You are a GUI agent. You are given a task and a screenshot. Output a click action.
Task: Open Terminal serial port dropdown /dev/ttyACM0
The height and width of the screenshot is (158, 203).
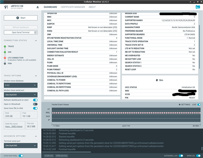click(x=20, y=145)
